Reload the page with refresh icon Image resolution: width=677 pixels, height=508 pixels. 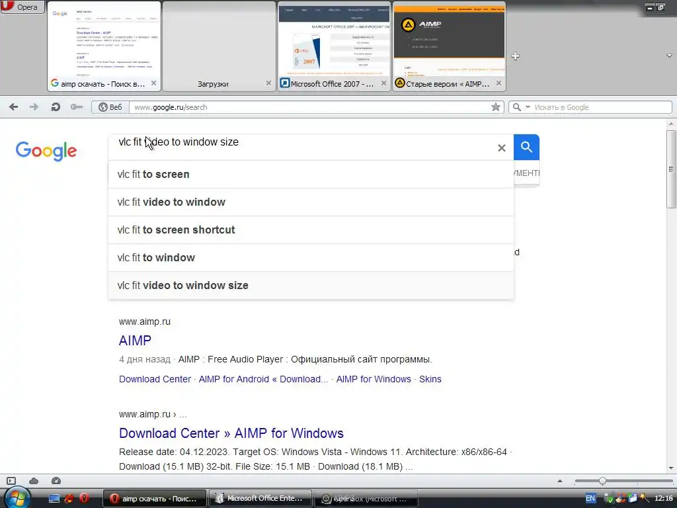tap(56, 107)
